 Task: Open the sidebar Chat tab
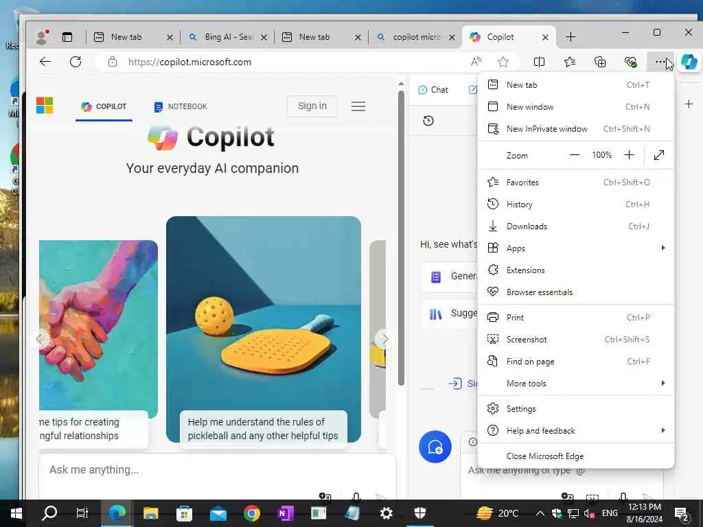433,90
